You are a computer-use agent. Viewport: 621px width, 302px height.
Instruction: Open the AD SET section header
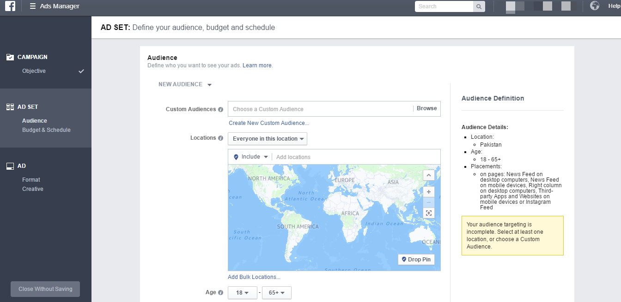pos(28,107)
